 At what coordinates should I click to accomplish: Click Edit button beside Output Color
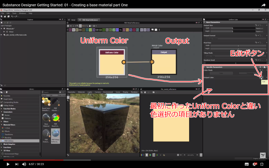[x=260, y=78]
